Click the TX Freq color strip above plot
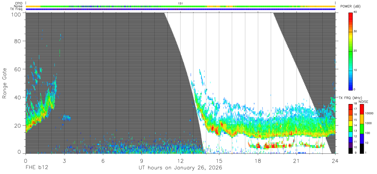Screen dimensions: 377x174 (180, 9)
